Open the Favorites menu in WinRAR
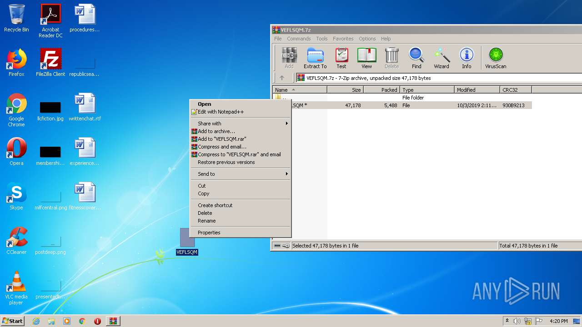The image size is (582, 327). [x=343, y=39]
